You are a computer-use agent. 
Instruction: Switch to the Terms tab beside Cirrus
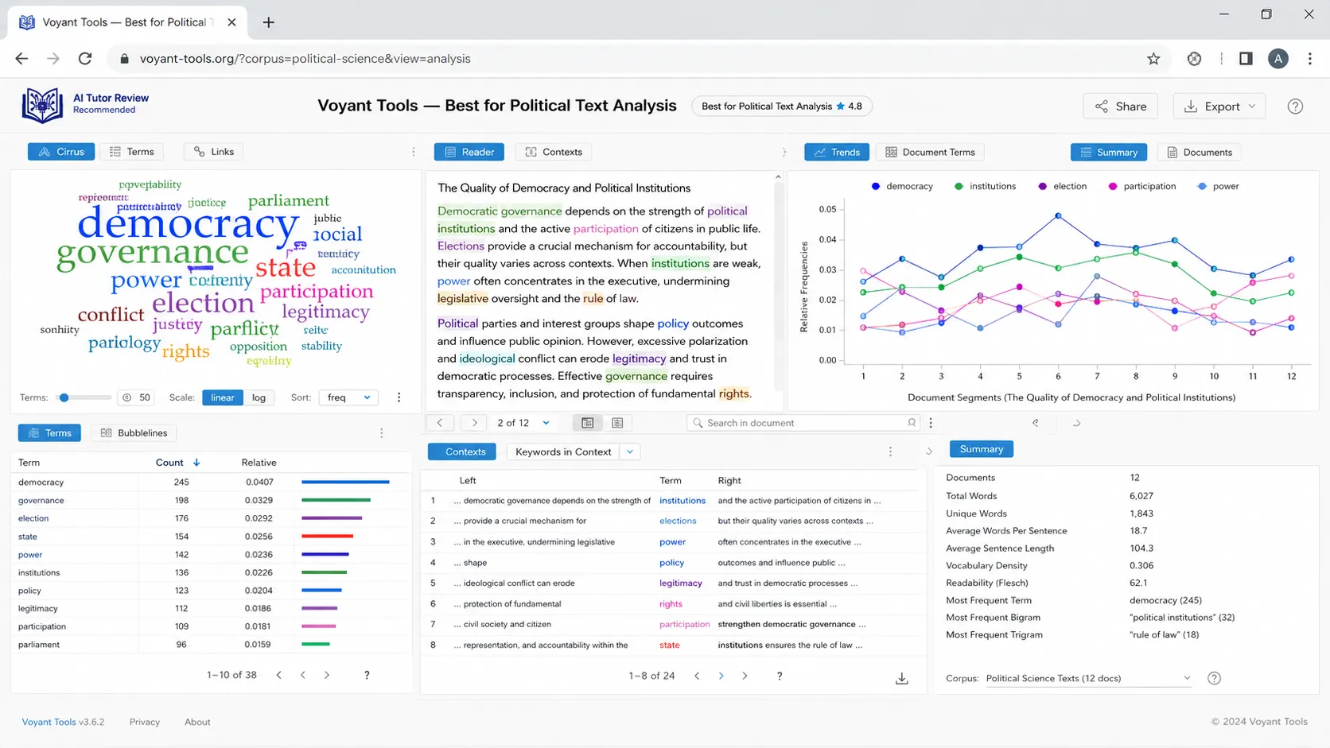tap(131, 152)
